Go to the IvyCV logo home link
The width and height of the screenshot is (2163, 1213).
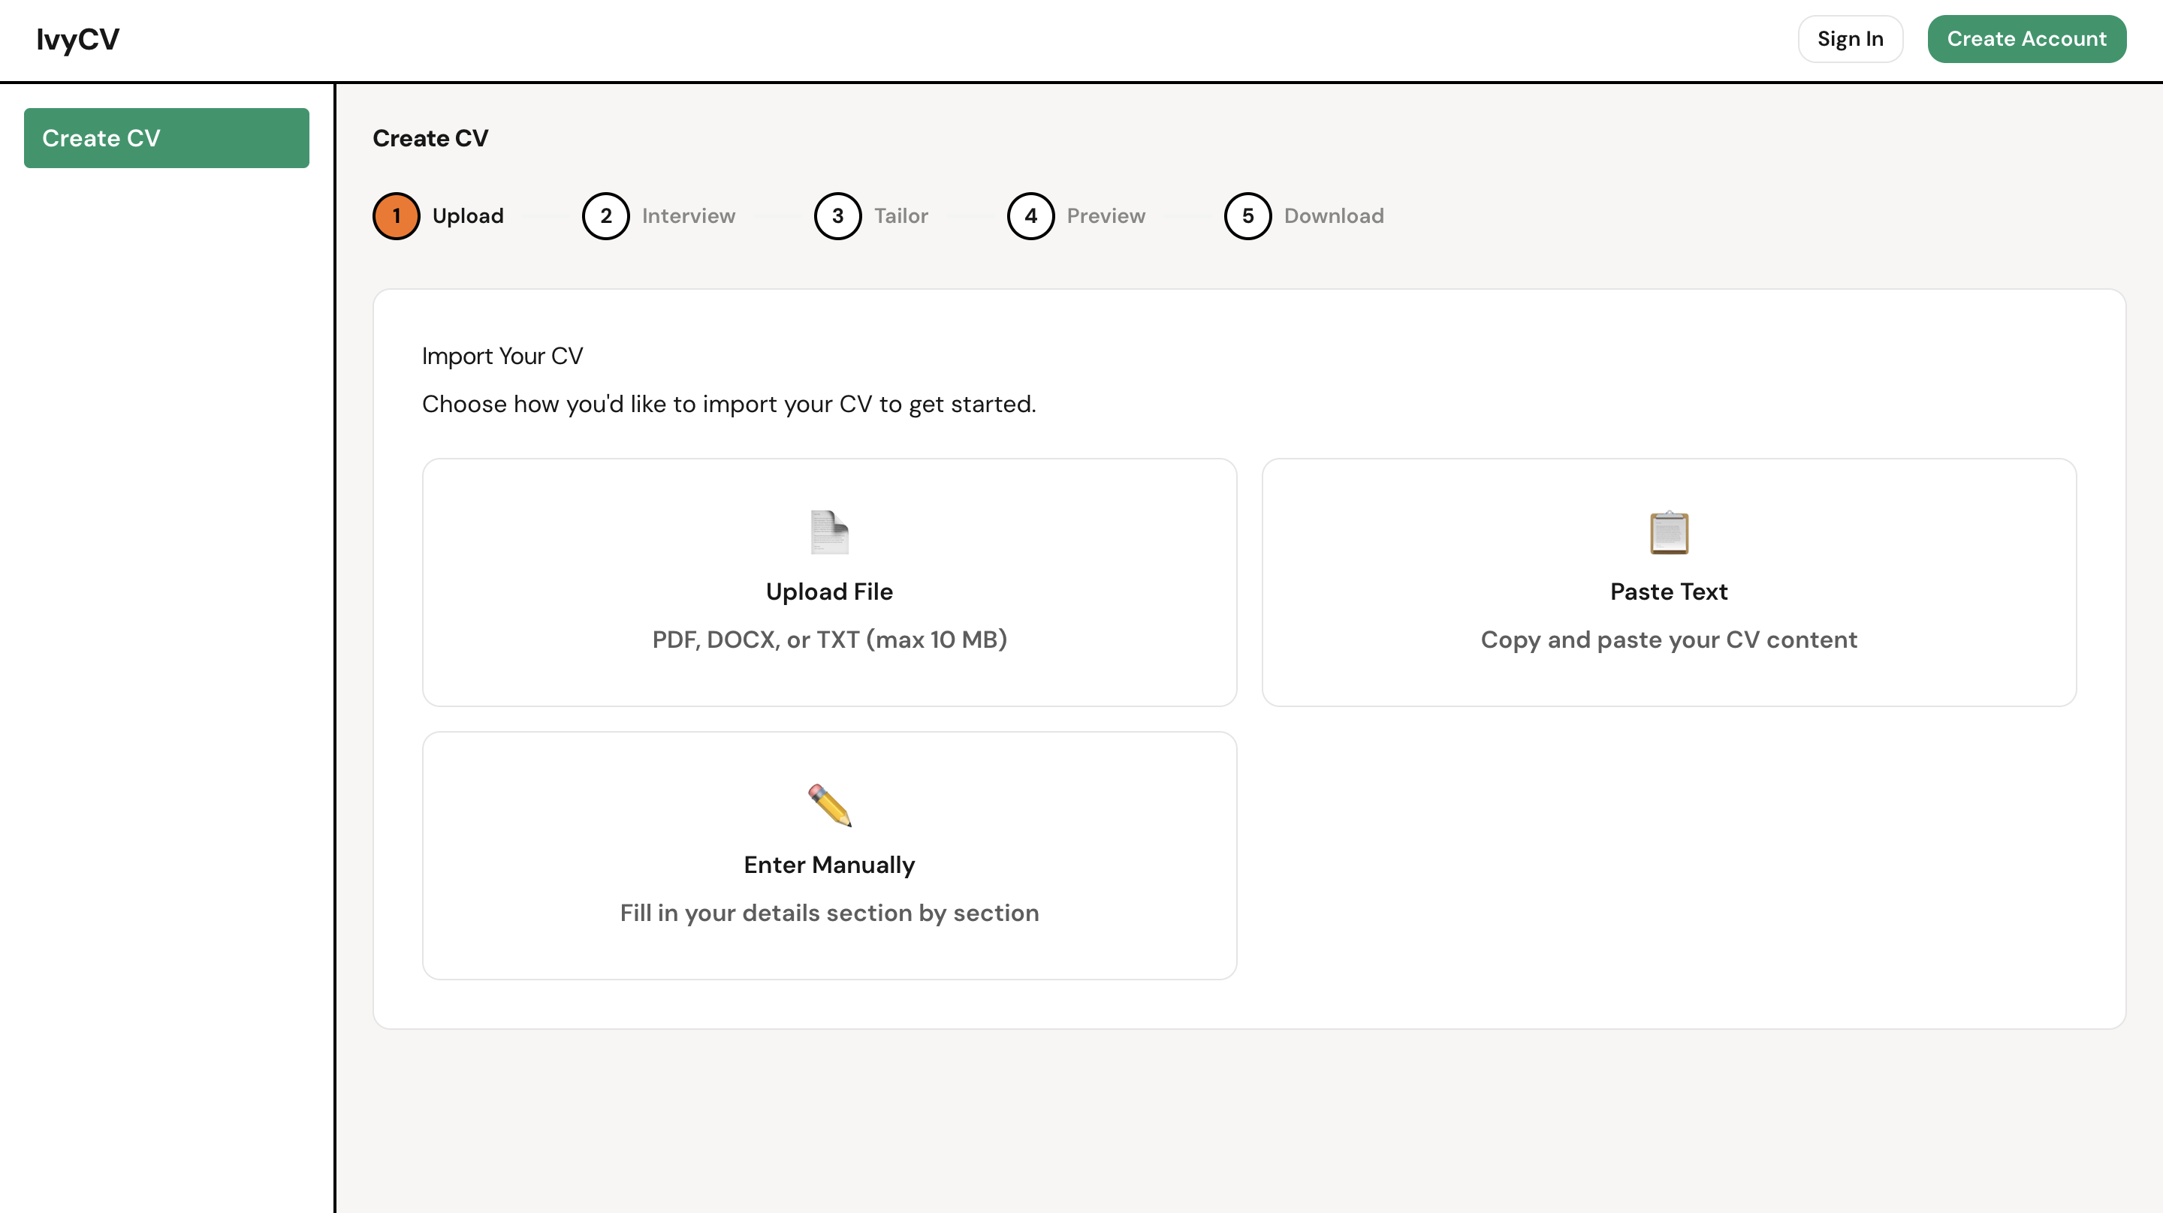pyautogui.click(x=77, y=40)
